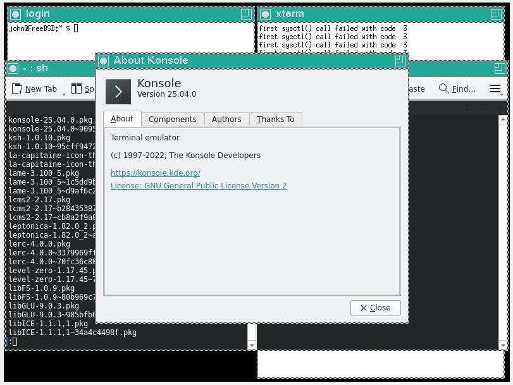Click the scroll-up arrow of the right Konsole pane
Image resolution: width=513 pixels, height=385 pixels.
pyautogui.click(x=503, y=119)
